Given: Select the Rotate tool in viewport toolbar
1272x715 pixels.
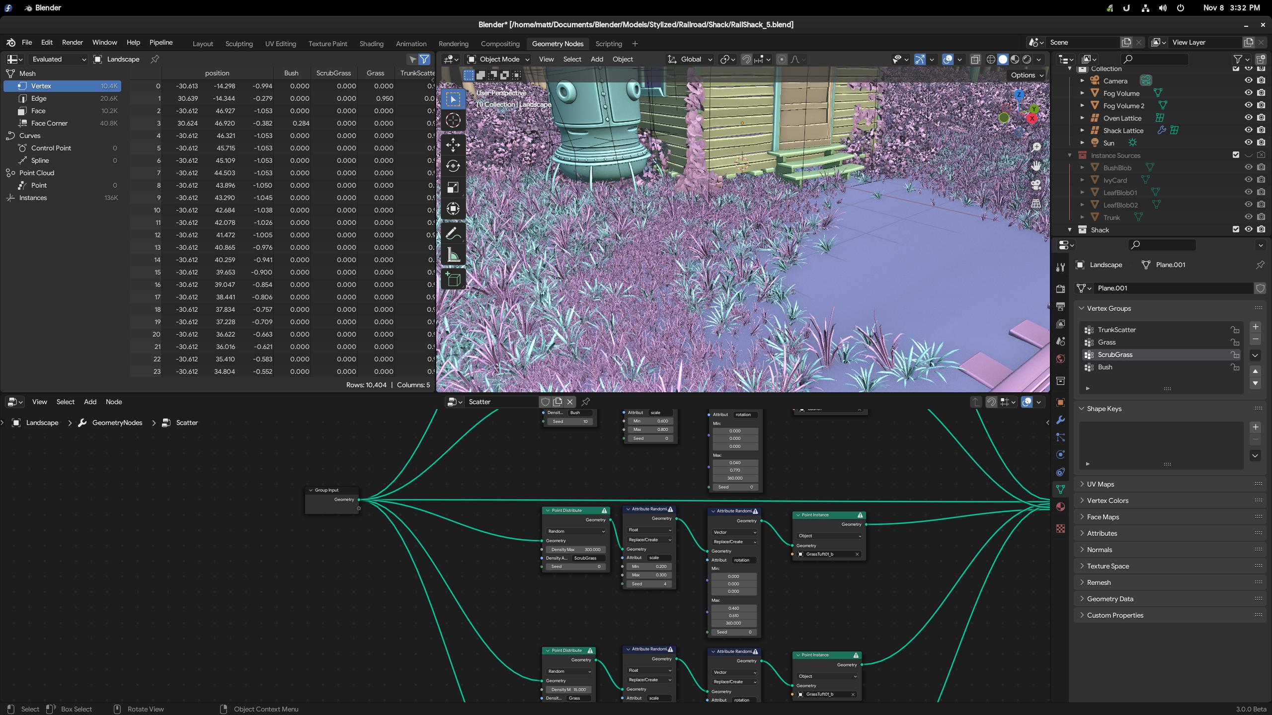Looking at the screenshot, I should (x=453, y=166).
